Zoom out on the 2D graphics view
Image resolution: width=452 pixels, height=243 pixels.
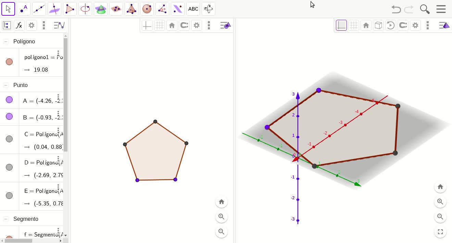coord(222,232)
